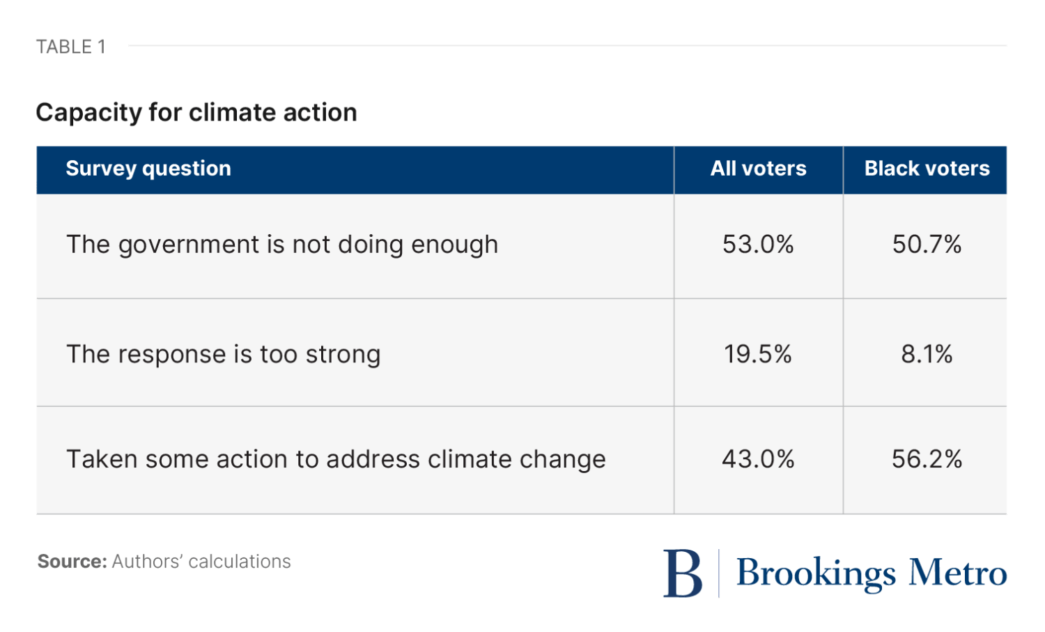Select "Taken some action to address climate change"

[x=336, y=459]
